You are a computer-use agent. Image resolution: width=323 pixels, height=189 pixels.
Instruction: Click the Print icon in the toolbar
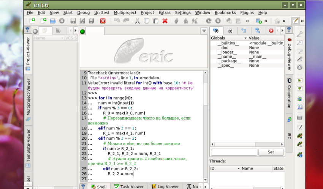click(x=53, y=21)
